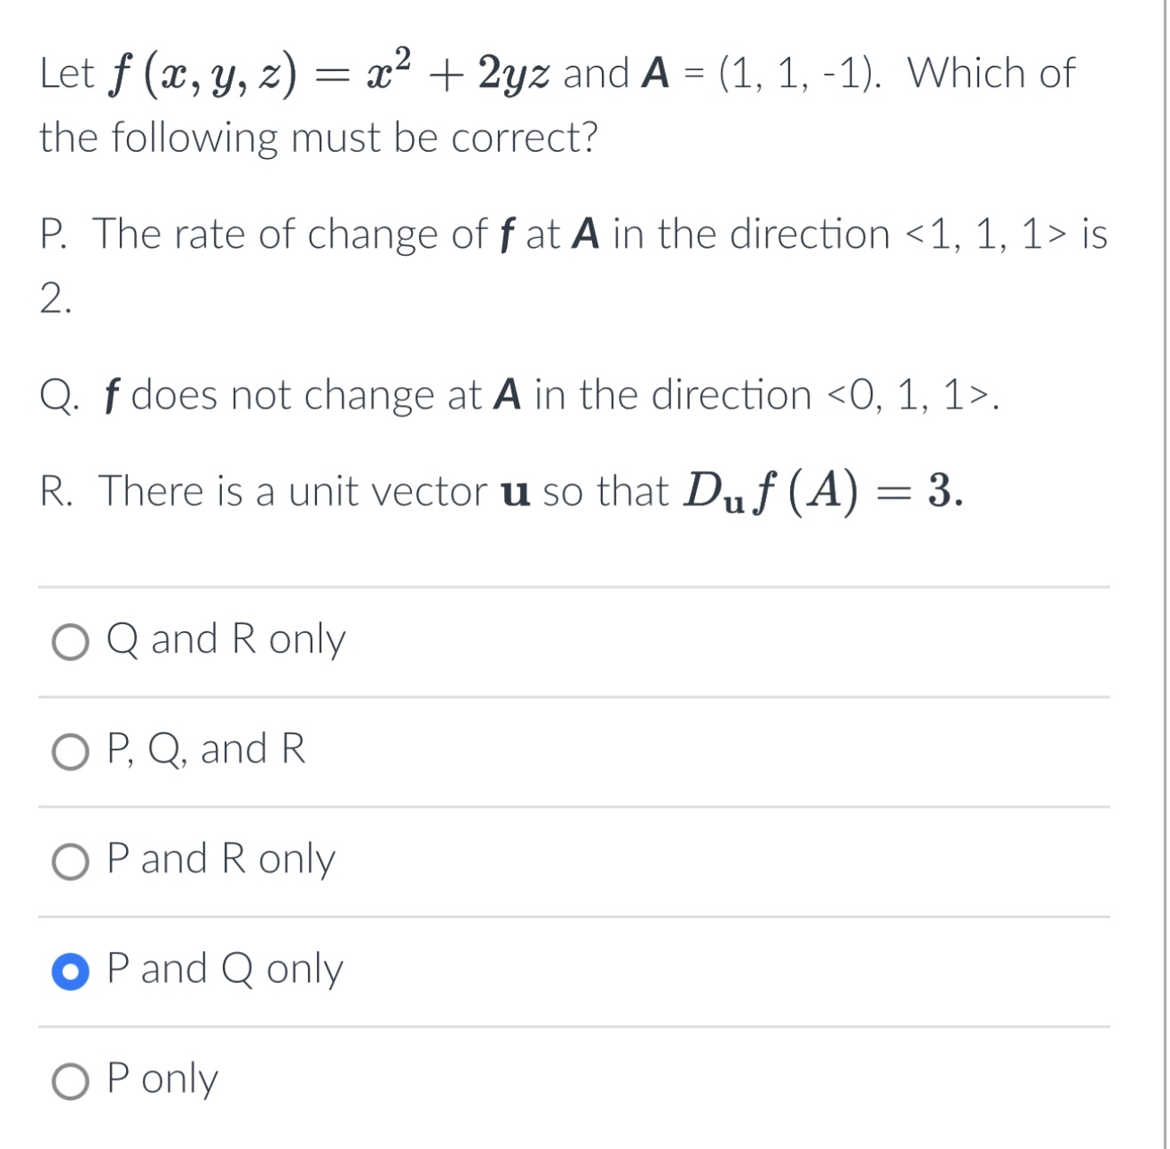Click the currently selected "P and Q only" radio
The height and width of the screenshot is (1149, 1170).
[x=71, y=969]
